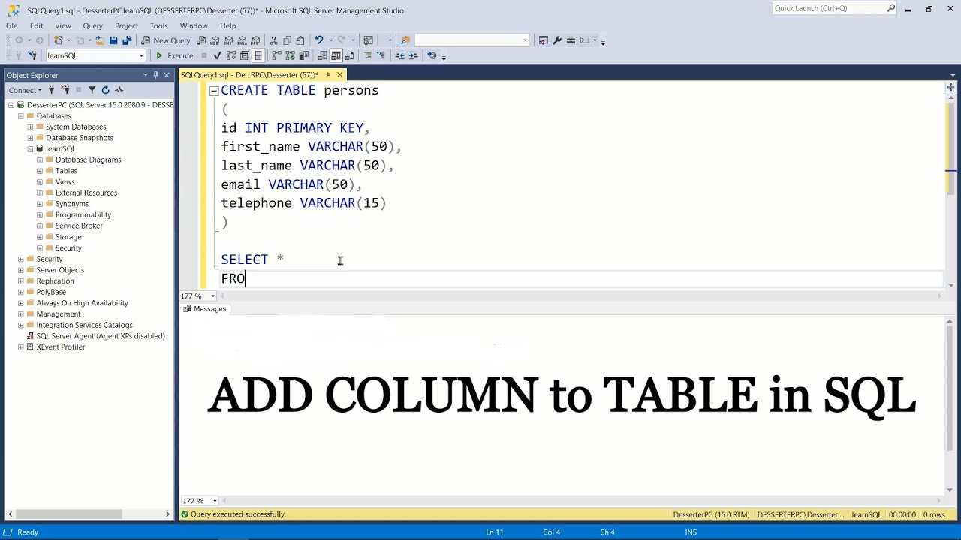The width and height of the screenshot is (961, 540).
Task: Run the query with Execute
Action: pyautogui.click(x=174, y=55)
